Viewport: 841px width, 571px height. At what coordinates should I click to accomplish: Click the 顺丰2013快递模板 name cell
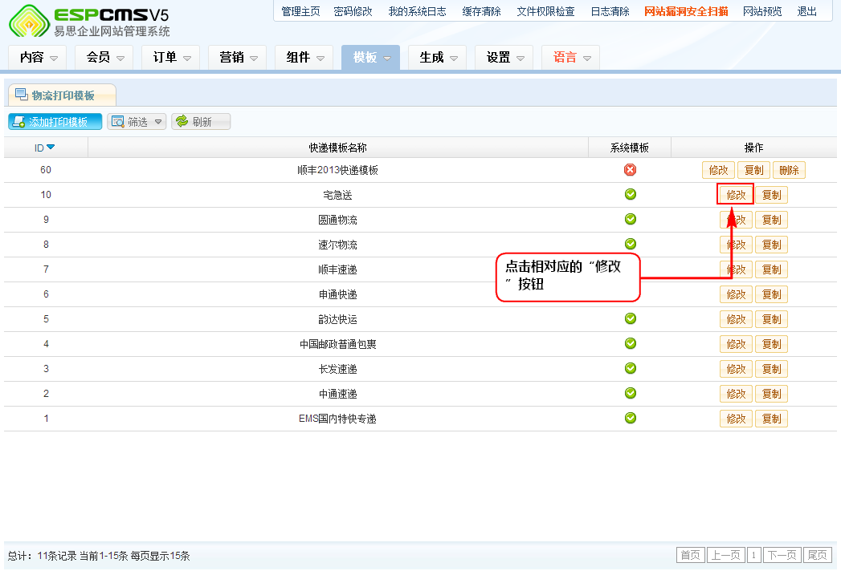(338, 170)
